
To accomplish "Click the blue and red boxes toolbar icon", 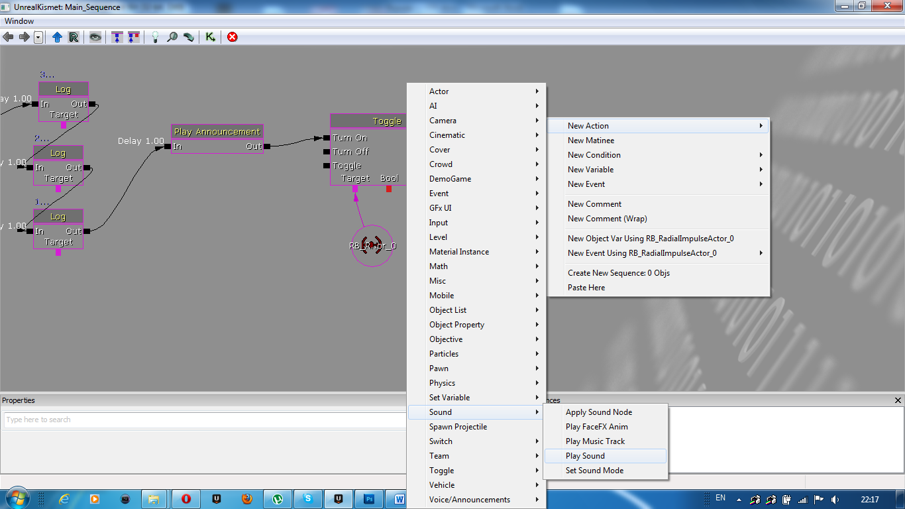I will pos(134,37).
